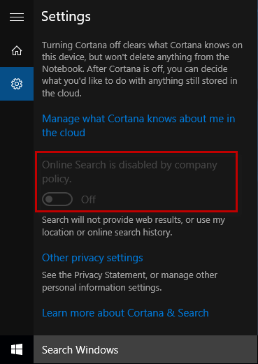Open Learn more about Cortana & Search

click(x=125, y=313)
